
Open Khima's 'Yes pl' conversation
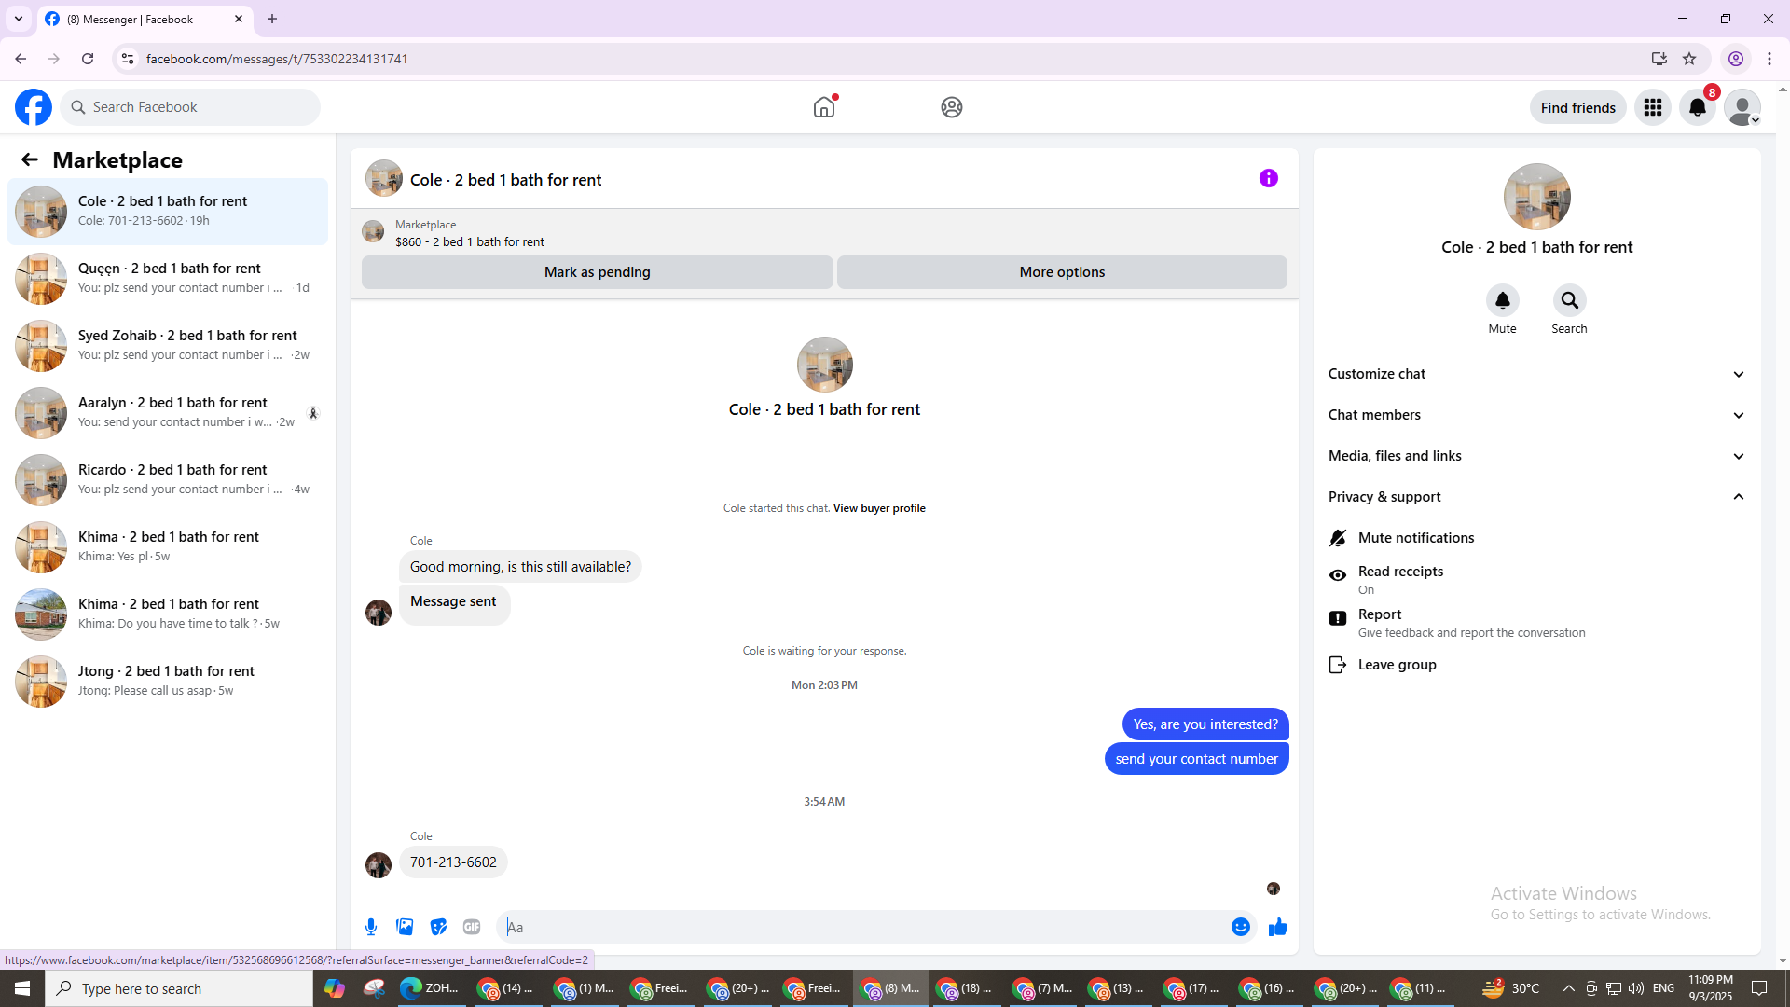pyautogui.click(x=168, y=547)
